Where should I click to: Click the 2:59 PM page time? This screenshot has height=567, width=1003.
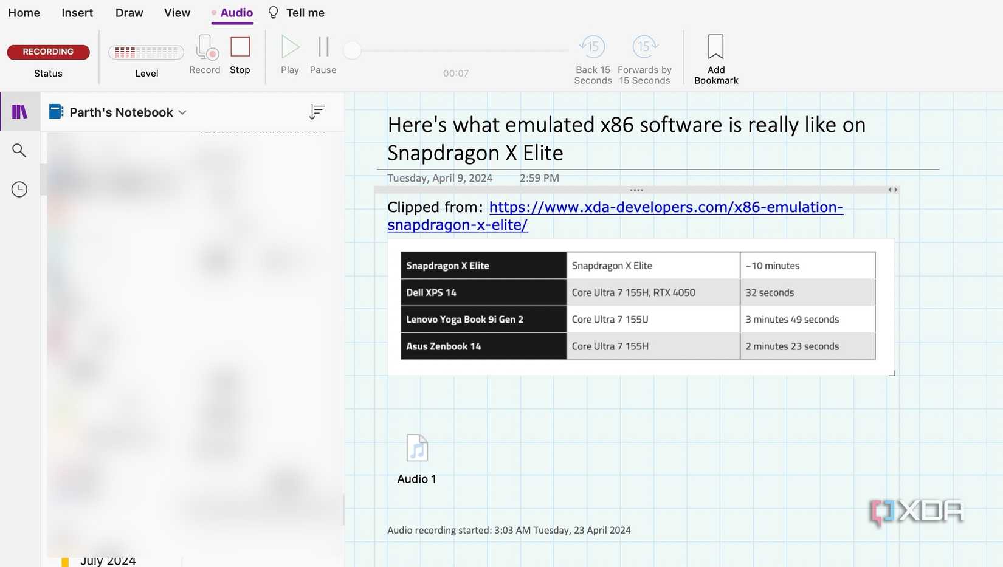539,178
